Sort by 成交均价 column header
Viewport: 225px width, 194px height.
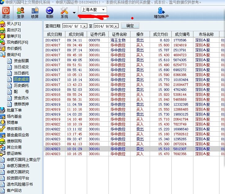(x=161, y=34)
